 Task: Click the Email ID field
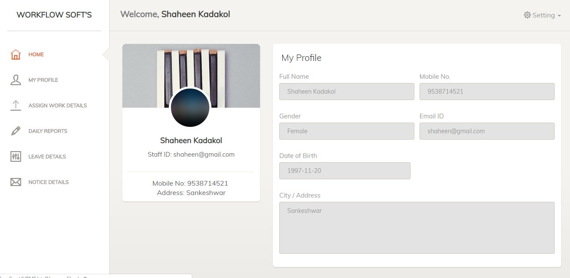point(487,131)
